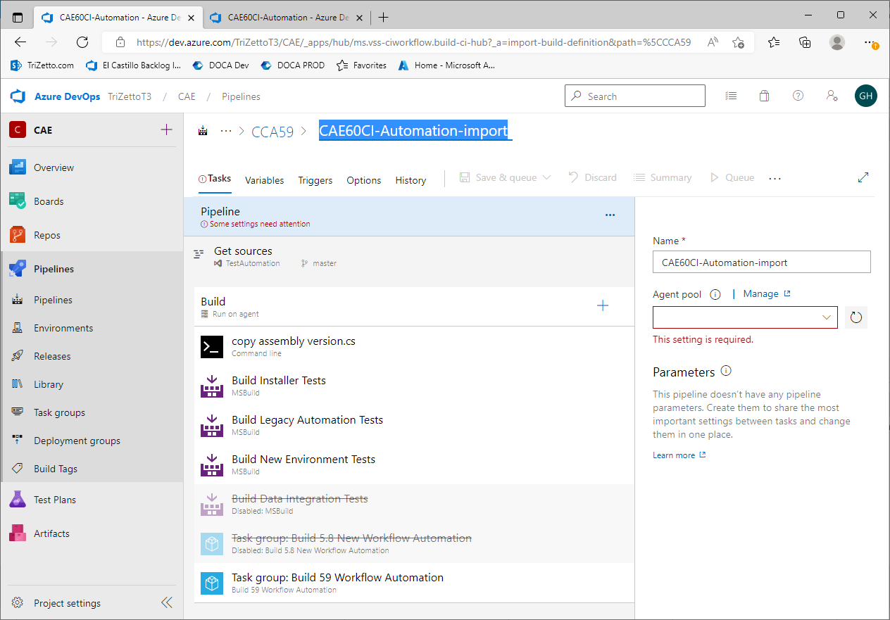Refresh the Agent pool list
Image resolution: width=890 pixels, height=620 pixels.
click(x=855, y=317)
